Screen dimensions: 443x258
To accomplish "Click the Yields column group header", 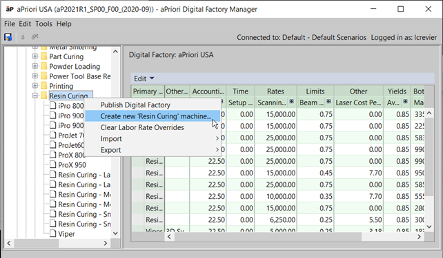I will 397,92.
